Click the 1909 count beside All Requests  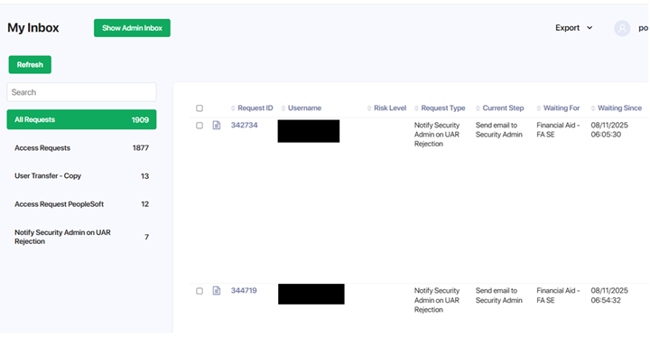pos(140,120)
